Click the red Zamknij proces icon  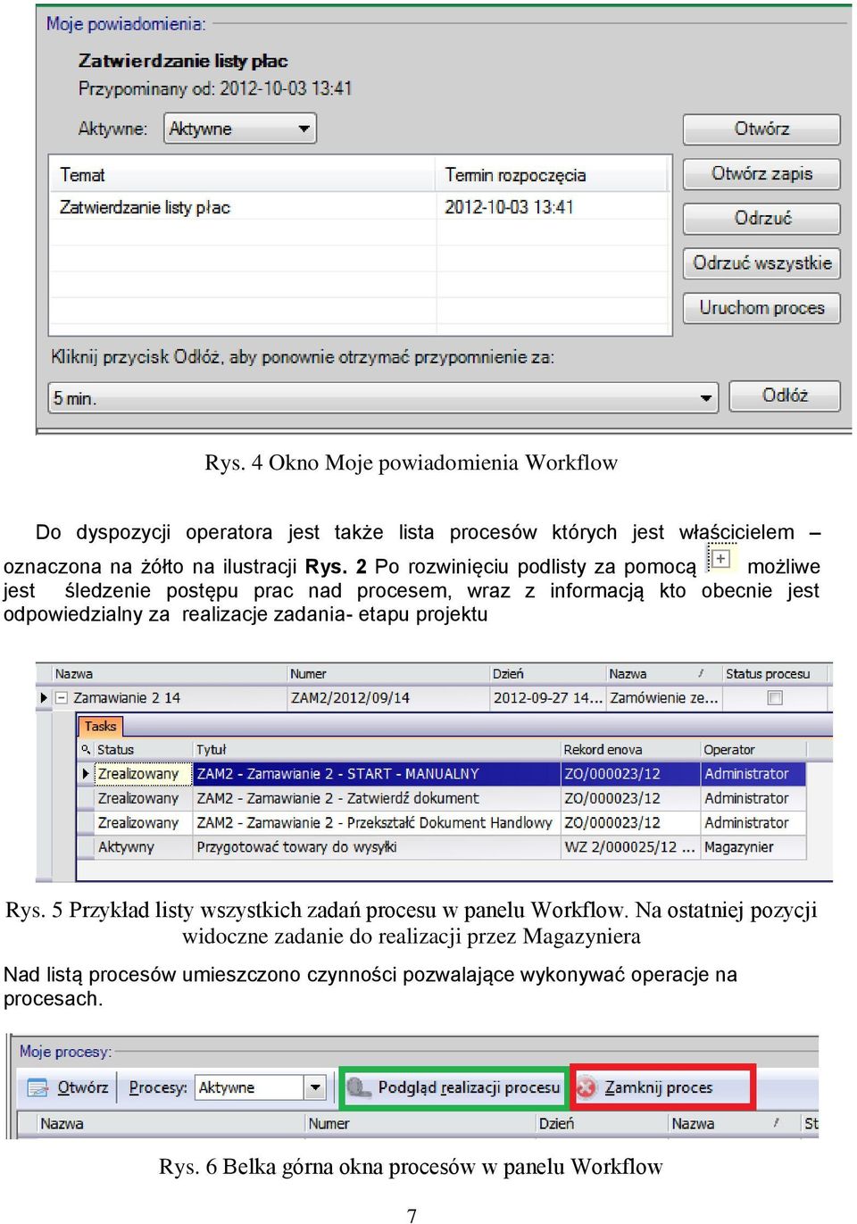coord(586,1087)
